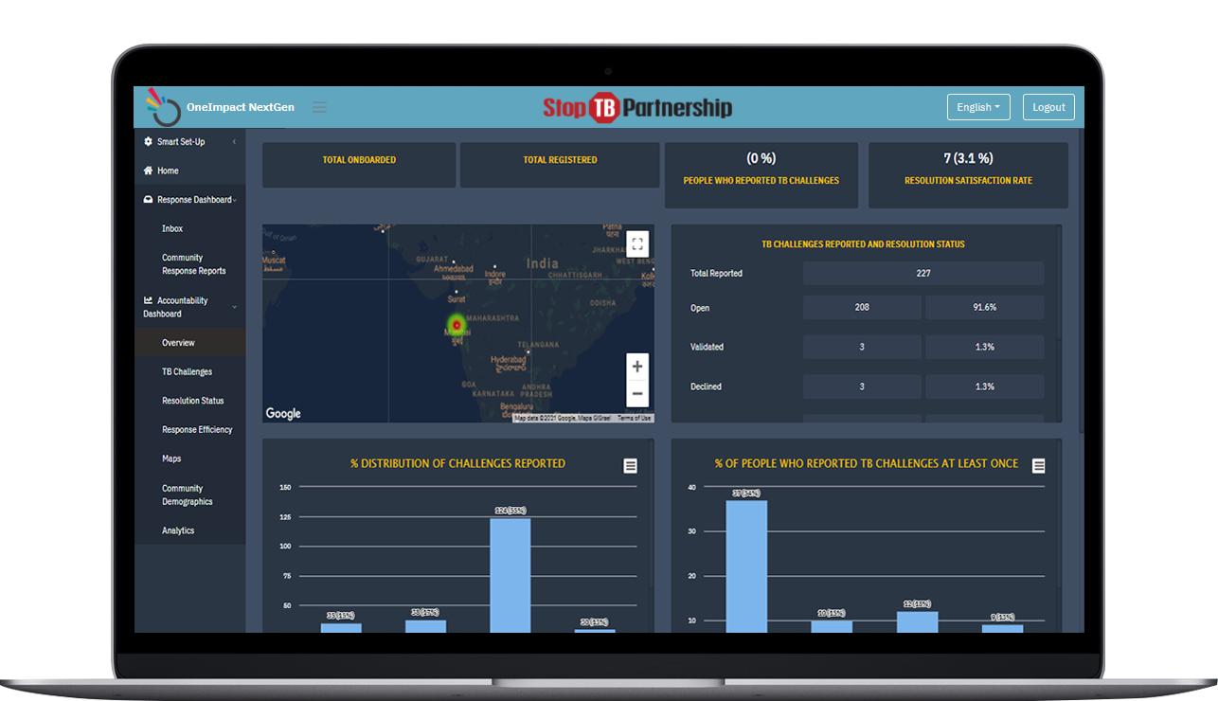Viewport: 1218px width, 701px height.
Task: Open Distribution of Challenges chart menu icon
Action: pyautogui.click(x=630, y=465)
